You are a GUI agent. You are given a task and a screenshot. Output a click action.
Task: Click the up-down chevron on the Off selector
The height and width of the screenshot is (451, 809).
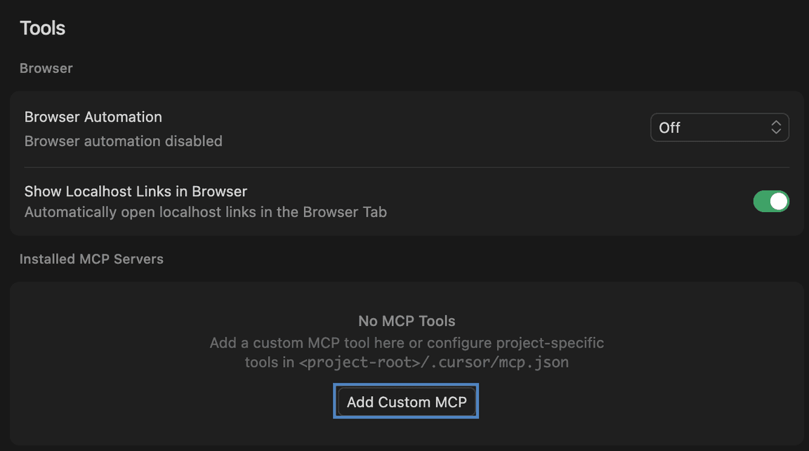(x=776, y=127)
